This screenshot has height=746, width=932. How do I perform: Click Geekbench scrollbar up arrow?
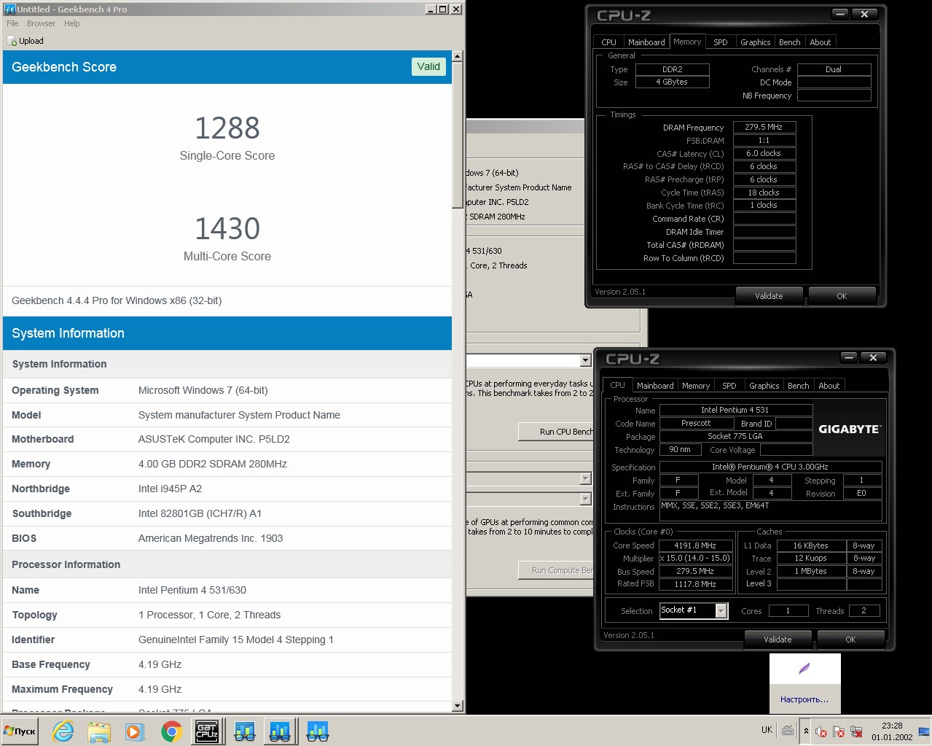[x=457, y=56]
